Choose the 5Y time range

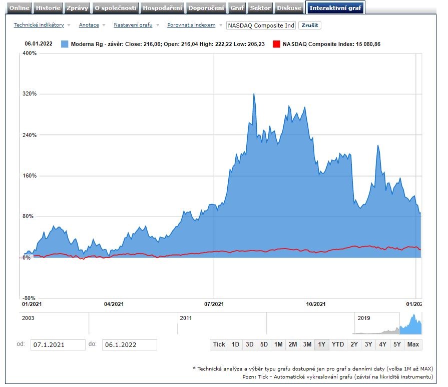pyautogui.click(x=397, y=344)
